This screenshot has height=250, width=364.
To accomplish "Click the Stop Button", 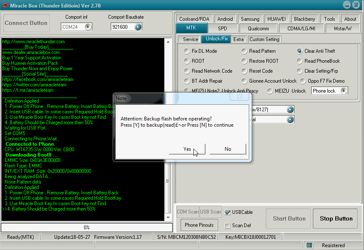I will 335,218.
